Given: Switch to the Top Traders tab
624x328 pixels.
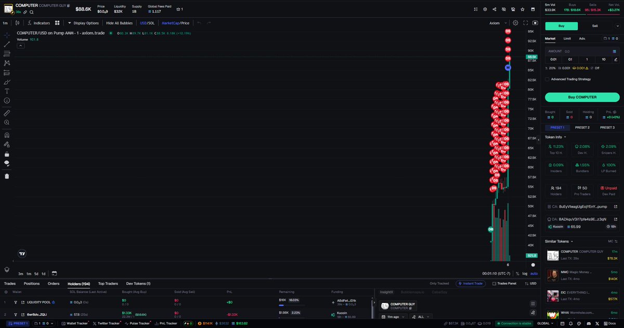Looking at the screenshot, I should pyautogui.click(x=108, y=284).
